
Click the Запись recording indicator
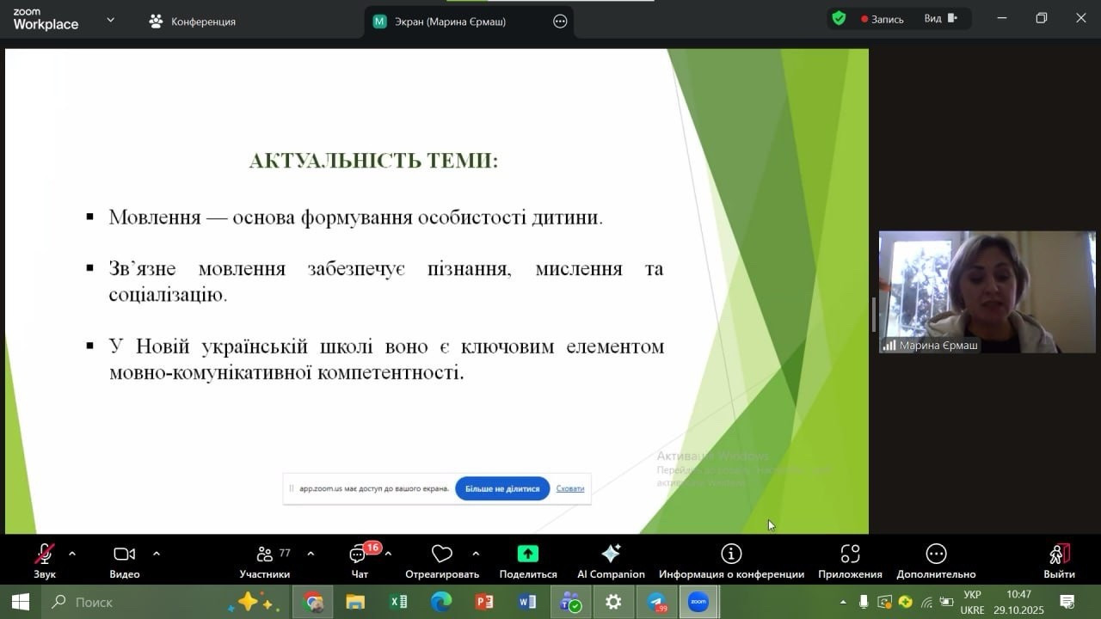point(883,19)
